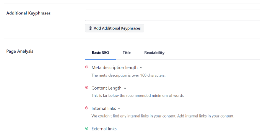
Task: Click the Add Additional Keyphrases button
Action: (x=114, y=28)
